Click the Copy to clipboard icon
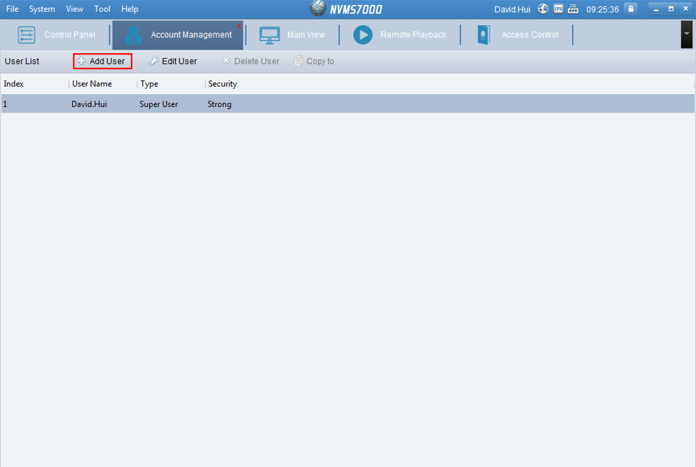 click(298, 61)
